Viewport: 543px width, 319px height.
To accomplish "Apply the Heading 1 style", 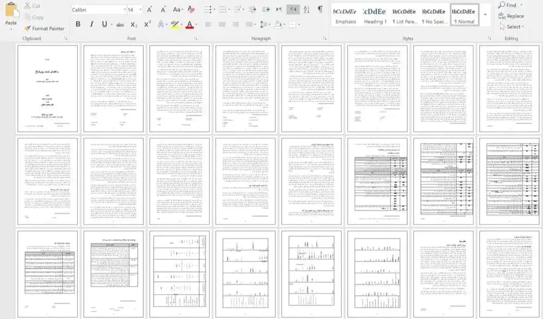I will pos(375,16).
